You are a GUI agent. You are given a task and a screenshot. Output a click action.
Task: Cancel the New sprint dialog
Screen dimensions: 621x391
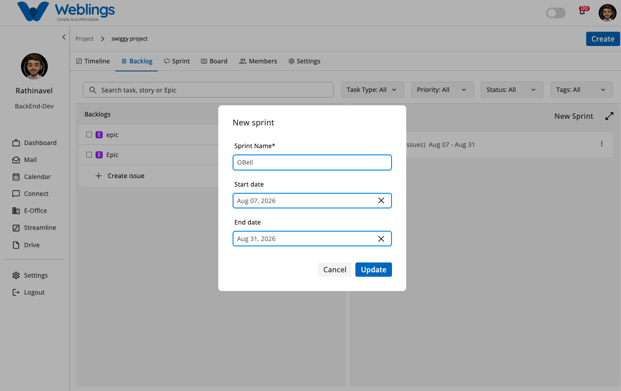335,270
